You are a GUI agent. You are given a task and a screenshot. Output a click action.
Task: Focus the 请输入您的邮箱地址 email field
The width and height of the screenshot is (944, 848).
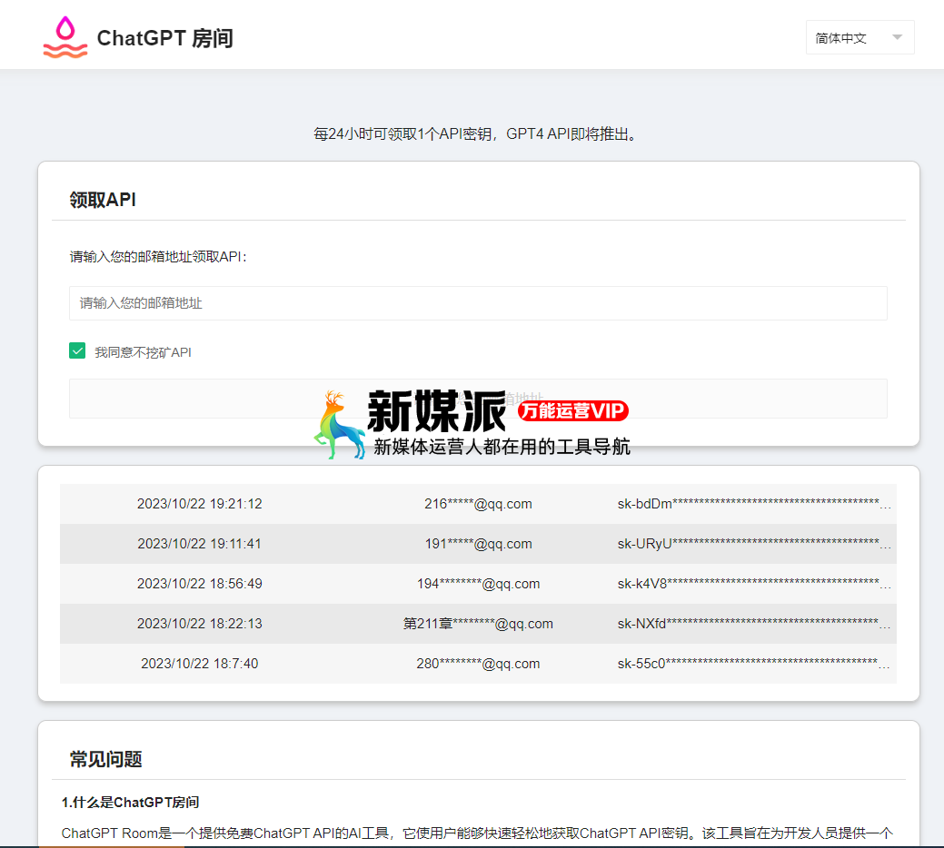(478, 303)
